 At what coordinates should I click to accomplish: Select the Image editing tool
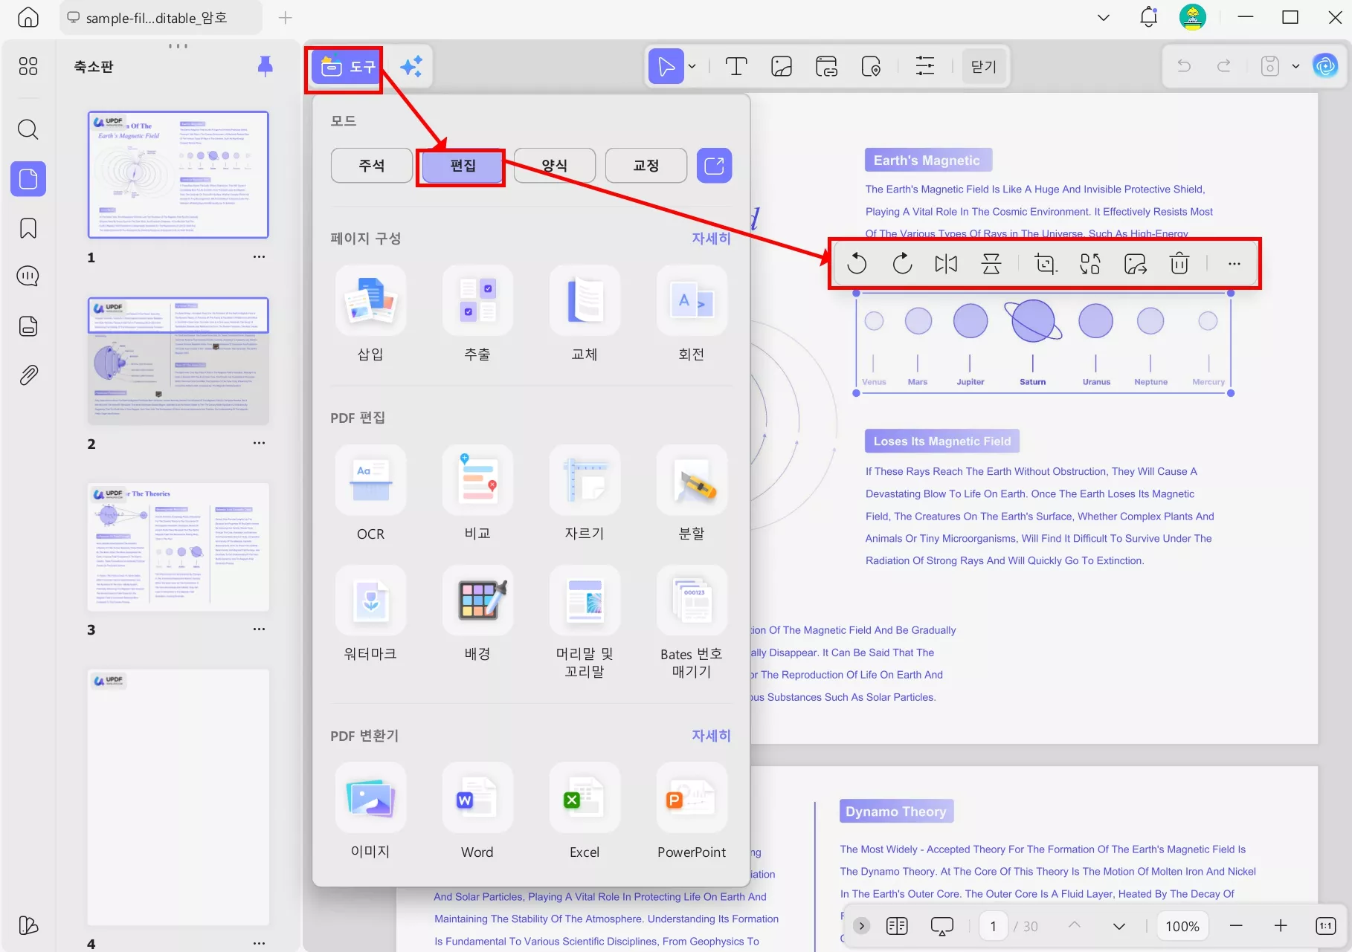(782, 67)
